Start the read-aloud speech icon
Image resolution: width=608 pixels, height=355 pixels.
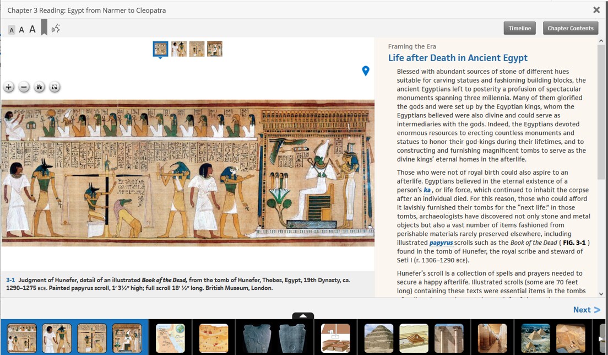coord(56,29)
